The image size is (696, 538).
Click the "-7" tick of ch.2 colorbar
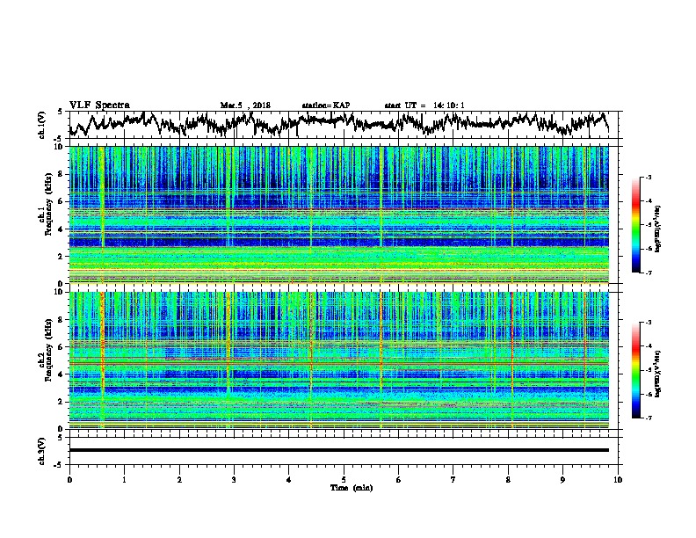pyautogui.click(x=649, y=418)
